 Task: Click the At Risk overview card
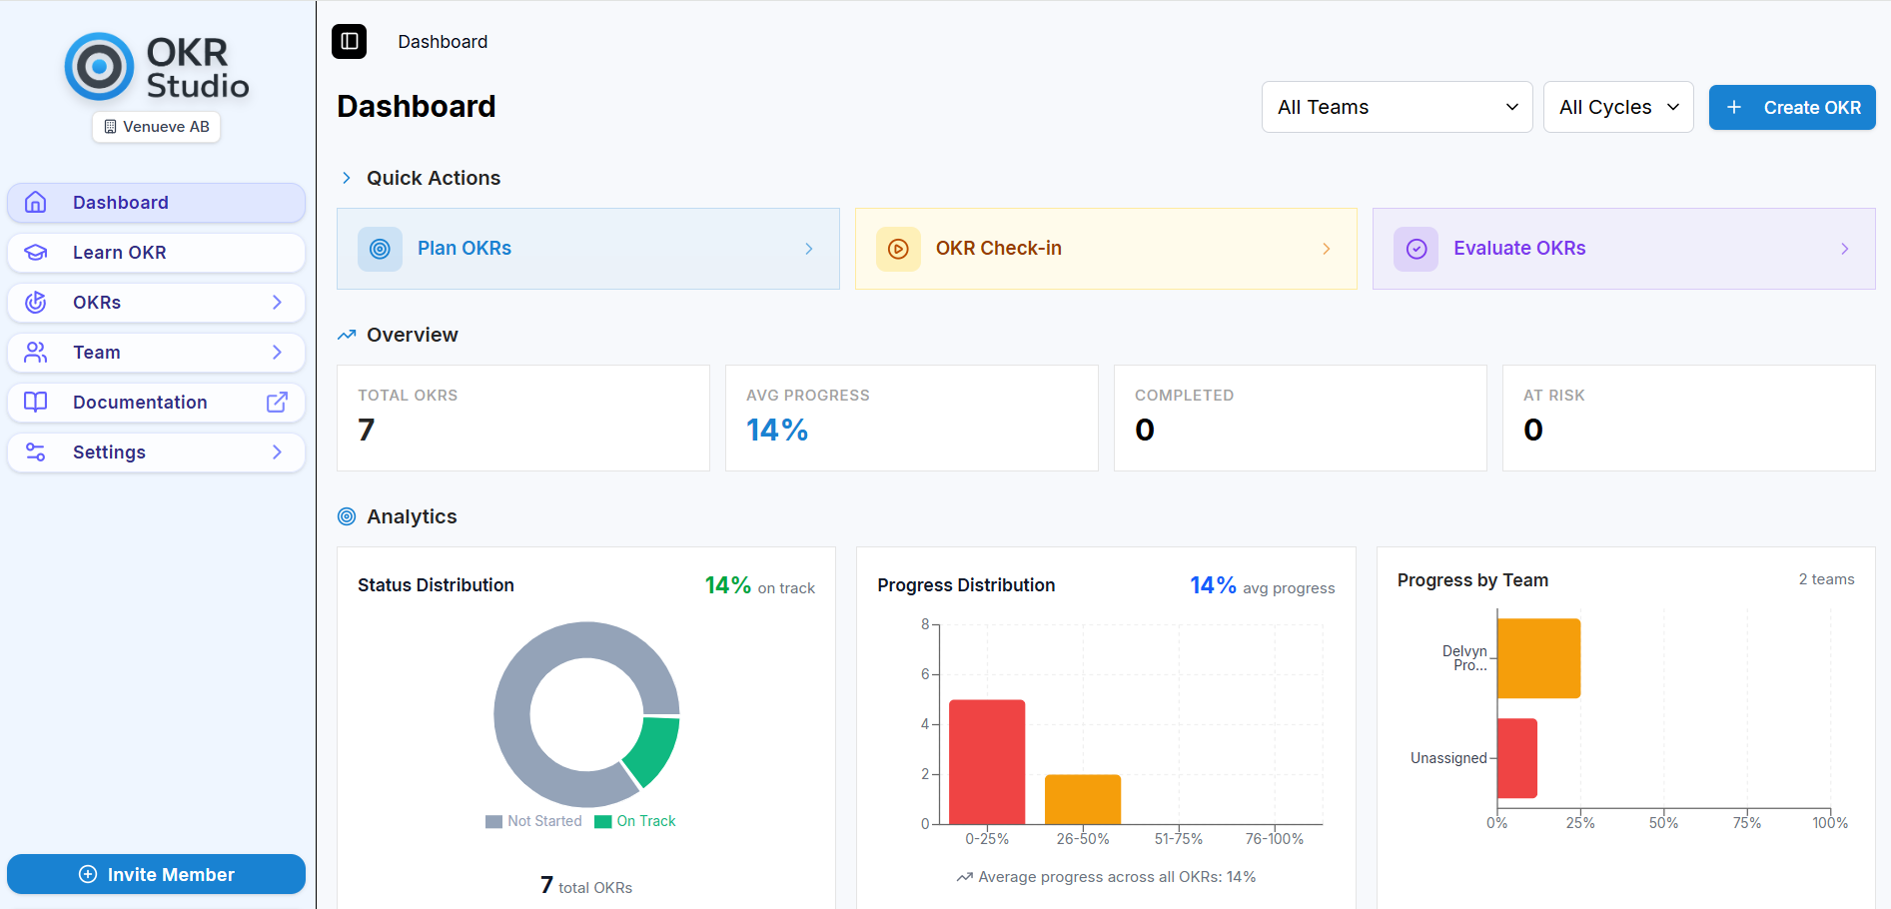(1689, 418)
